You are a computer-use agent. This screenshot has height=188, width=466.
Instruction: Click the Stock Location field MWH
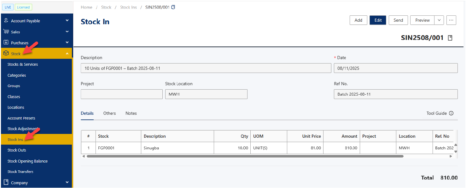tap(206, 94)
